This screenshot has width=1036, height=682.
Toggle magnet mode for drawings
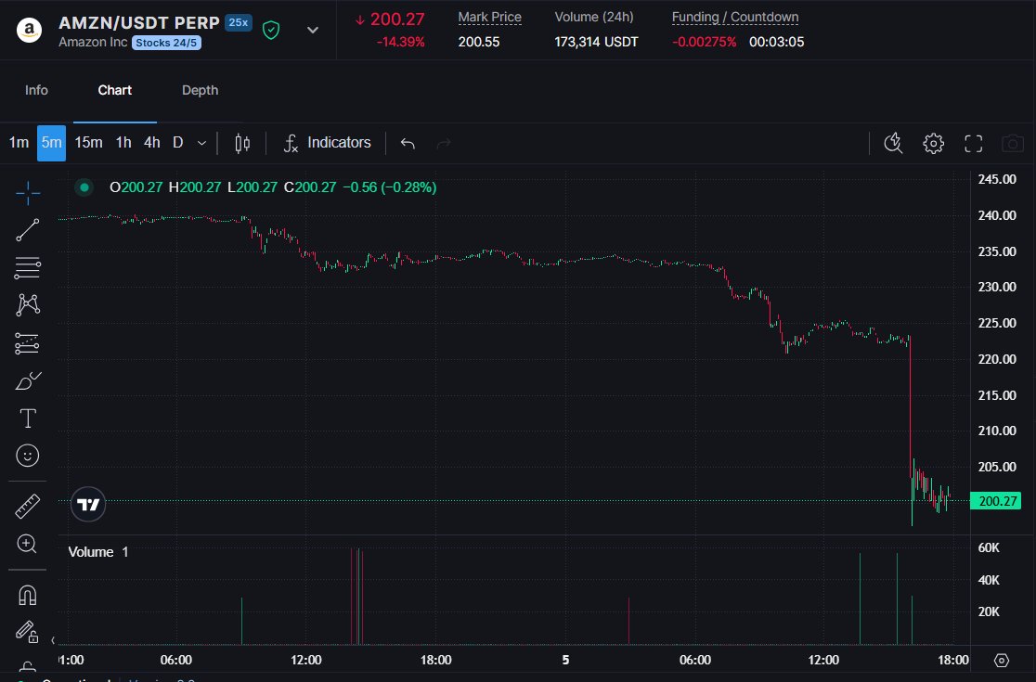28,595
